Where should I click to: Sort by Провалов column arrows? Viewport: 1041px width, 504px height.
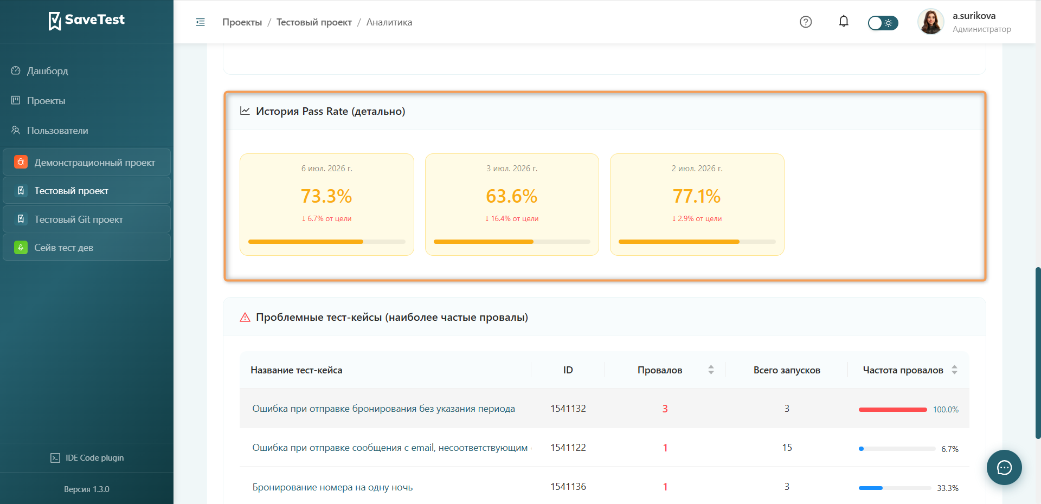[711, 370]
